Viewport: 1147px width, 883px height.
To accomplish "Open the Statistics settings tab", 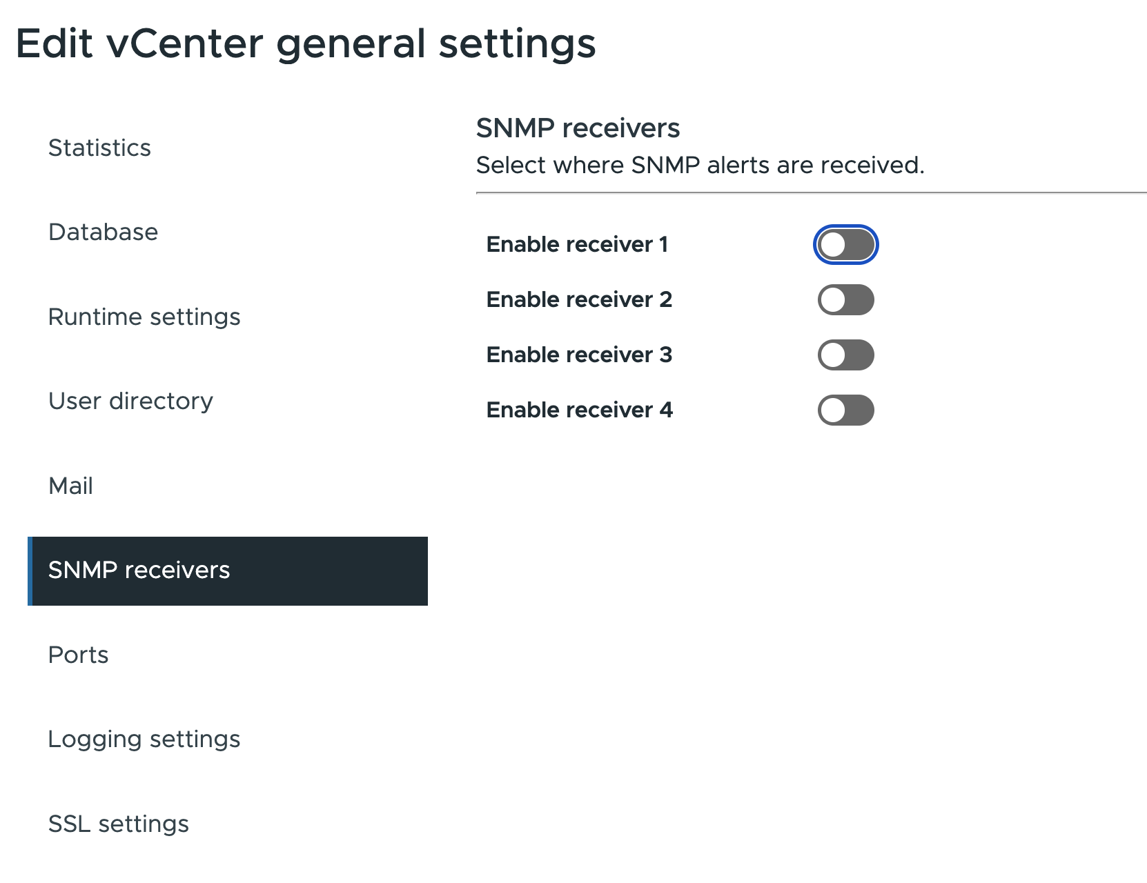I will (99, 148).
